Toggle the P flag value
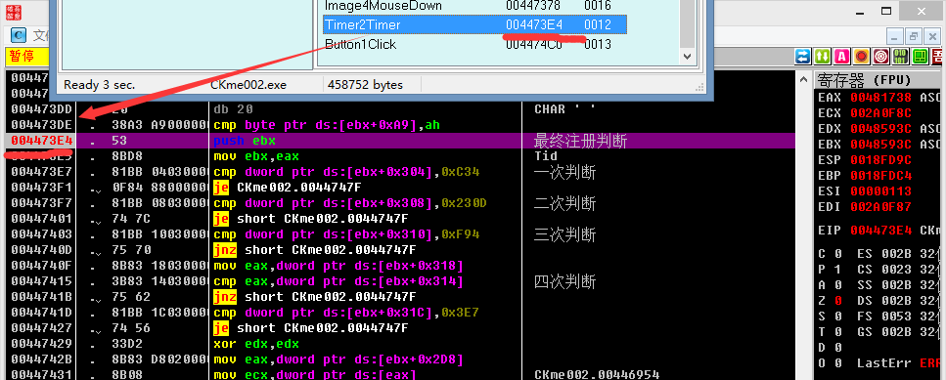The image size is (946, 380). [x=837, y=270]
